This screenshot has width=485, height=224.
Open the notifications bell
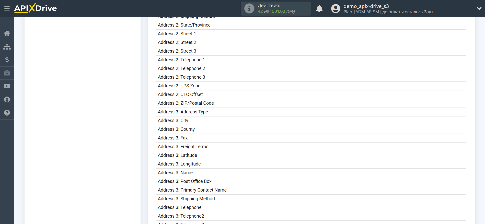tap(319, 9)
